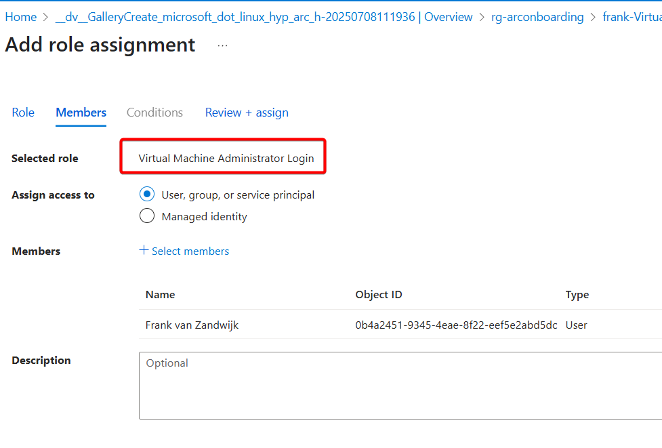Click into the Description text box
Viewport: 662px width, 448px height.
400,385
